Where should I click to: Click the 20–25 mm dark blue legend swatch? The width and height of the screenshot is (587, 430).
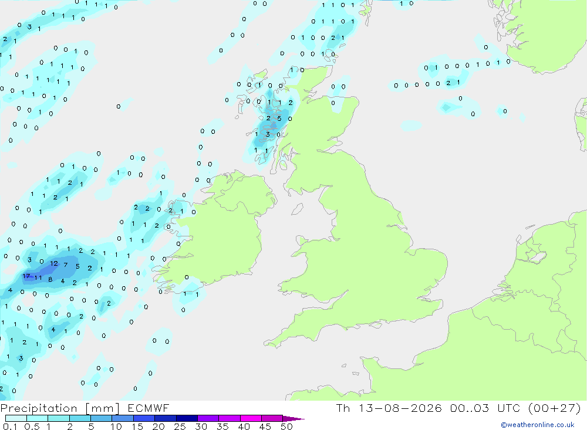pyautogui.click(x=166, y=418)
